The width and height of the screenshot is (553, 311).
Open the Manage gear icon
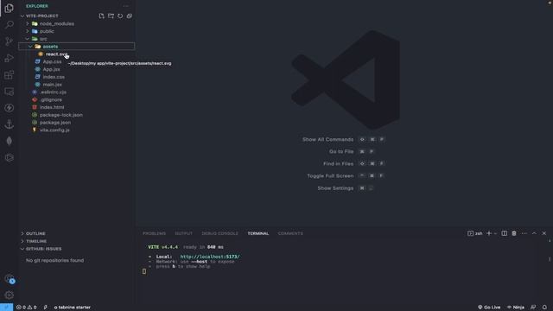[x=10, y=295]
